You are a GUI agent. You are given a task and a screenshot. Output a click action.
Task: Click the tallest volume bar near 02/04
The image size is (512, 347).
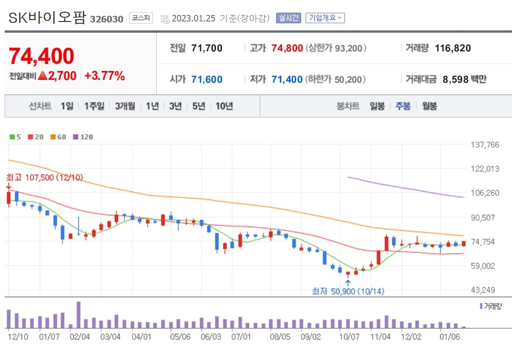click(78, 315)
